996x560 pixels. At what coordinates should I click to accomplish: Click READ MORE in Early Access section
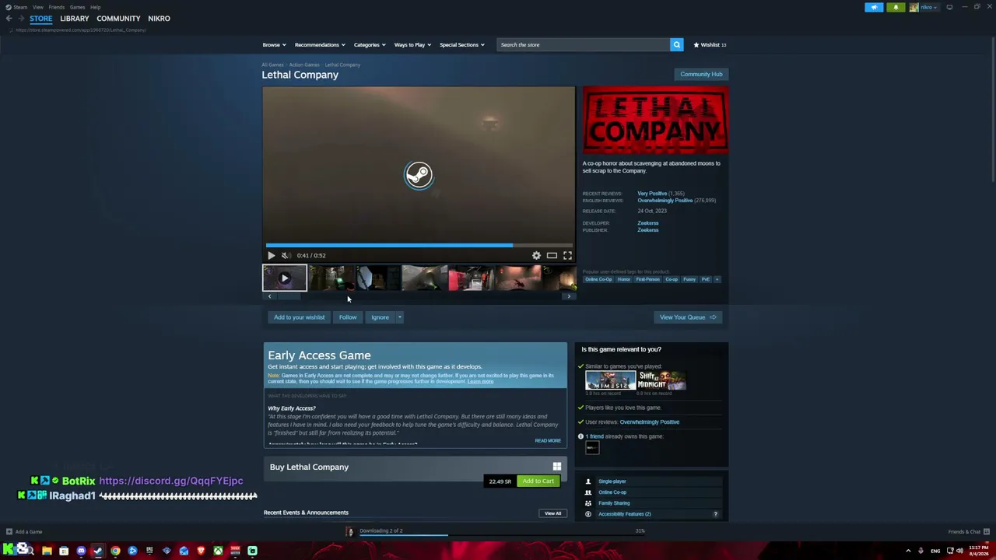click(548, 441)
